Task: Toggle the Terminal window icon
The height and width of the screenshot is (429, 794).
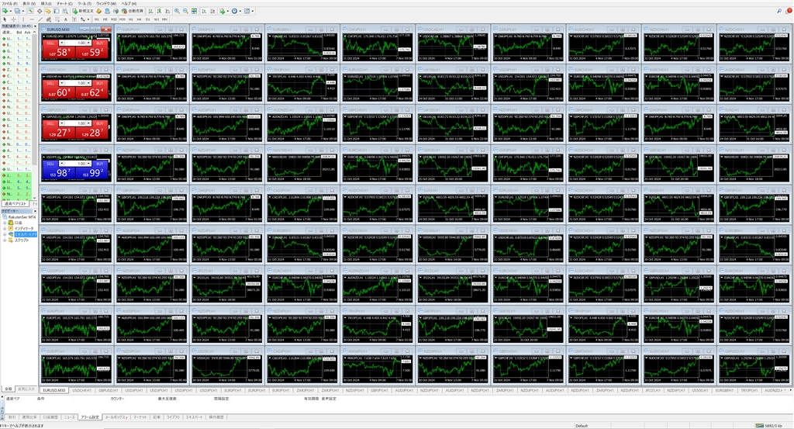Action: click(57, 11)
